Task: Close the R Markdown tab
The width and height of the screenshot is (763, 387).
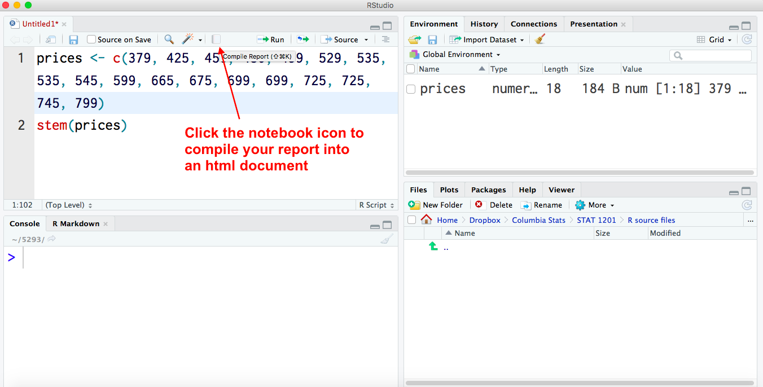Action: pyautogui.click(x=106, y=224)
